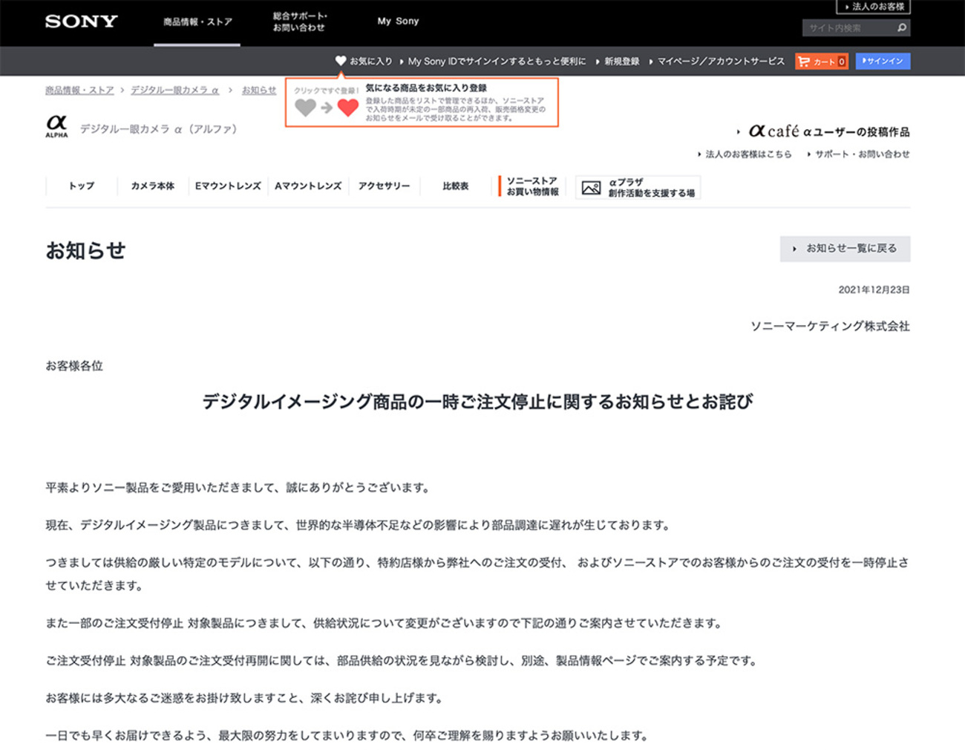This screenshot has width=965, height=750.
Task: Click the white heart favorites icon
Action: tap(341, 61)
